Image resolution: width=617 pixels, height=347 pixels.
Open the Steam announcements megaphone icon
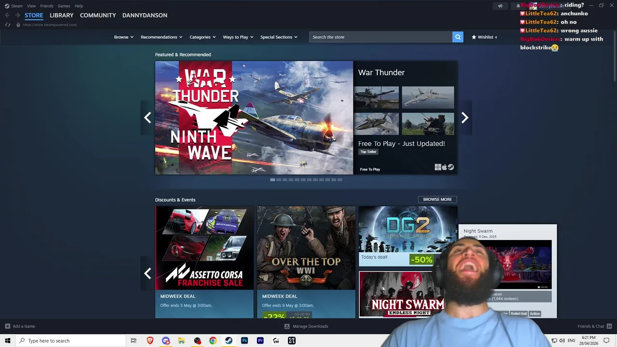click(x=500, y=6)
